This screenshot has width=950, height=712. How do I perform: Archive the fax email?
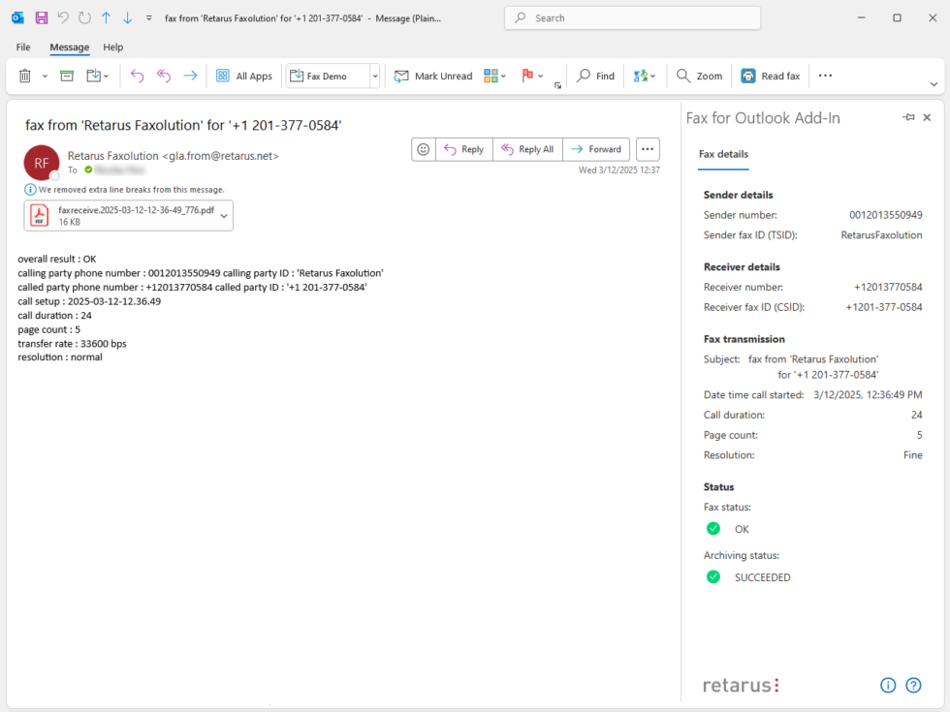click(x=66, y=76)
